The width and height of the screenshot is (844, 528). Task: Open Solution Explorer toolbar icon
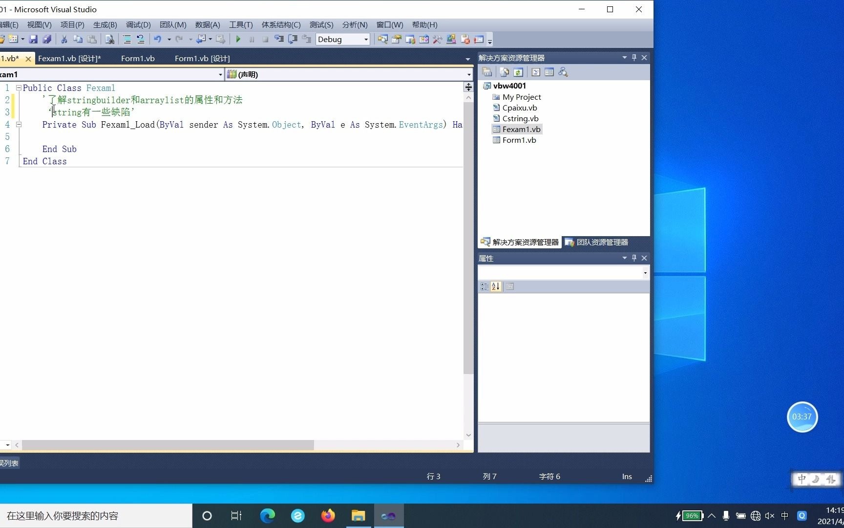tap(382, 39)
